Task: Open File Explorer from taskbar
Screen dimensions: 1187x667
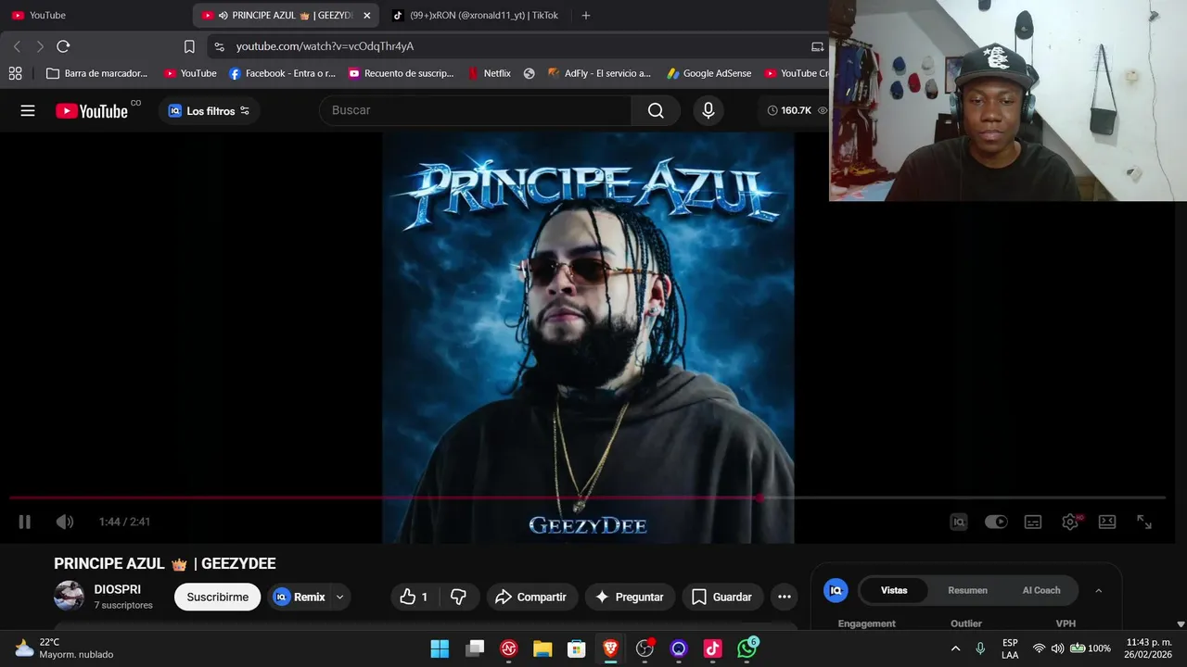Action: [542, 648]
